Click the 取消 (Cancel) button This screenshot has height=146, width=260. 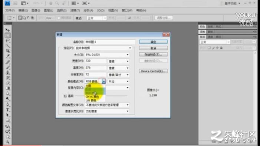point(154,48)
